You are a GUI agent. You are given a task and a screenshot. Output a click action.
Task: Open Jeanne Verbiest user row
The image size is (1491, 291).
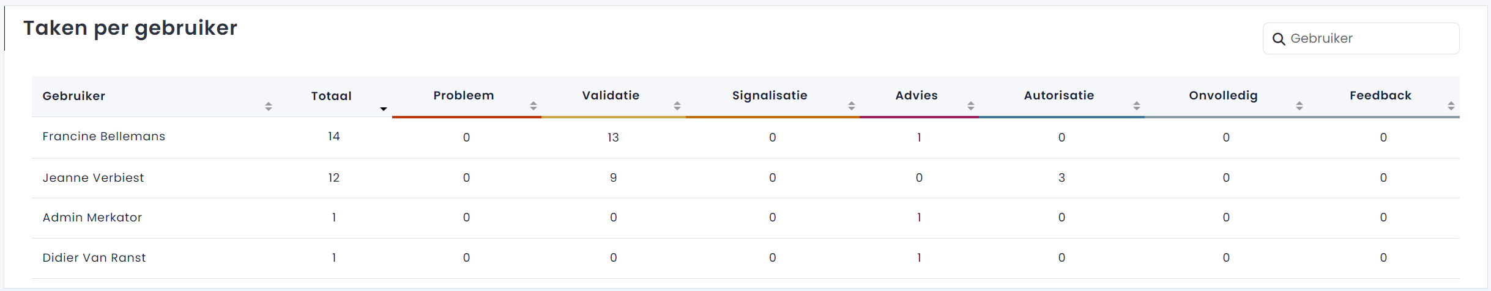pos(94,178)
